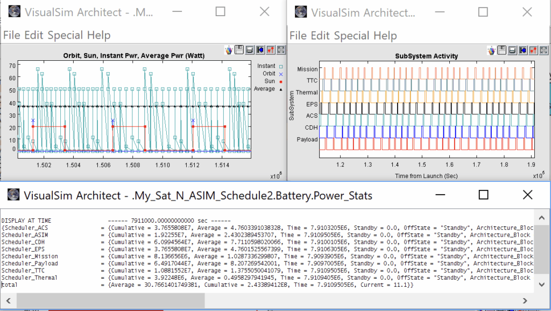Maximize the Power_Stats window

[483, 195]
